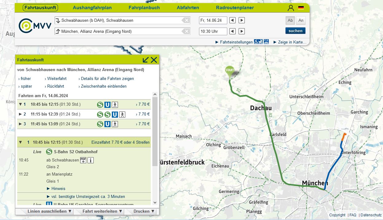The image size is (383, 220).
Task: Click the results list vertical scrollbar
Action: (x=155, y=132)
